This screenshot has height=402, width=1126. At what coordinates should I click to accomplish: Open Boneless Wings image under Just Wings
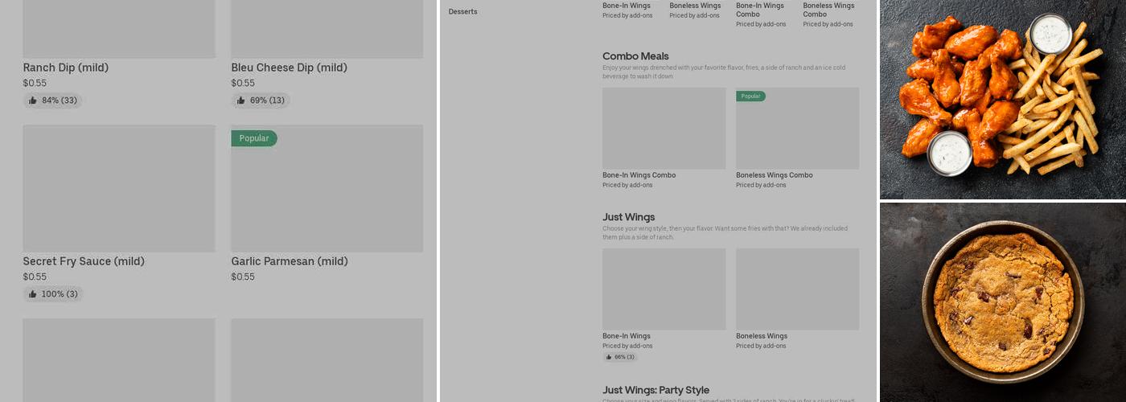point(797,289)
